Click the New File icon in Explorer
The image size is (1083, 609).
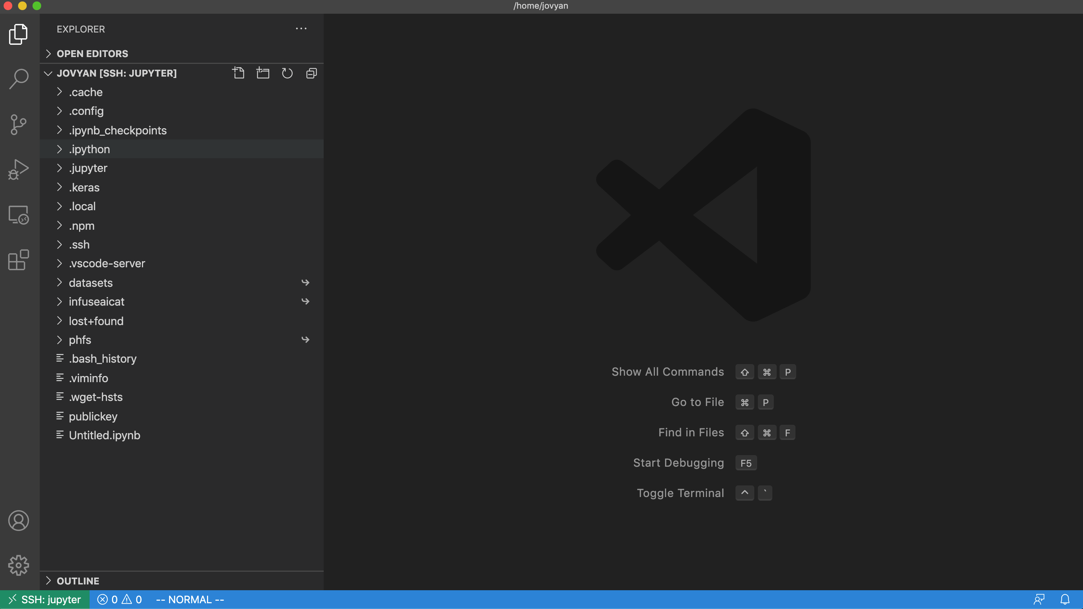point(238,73)
